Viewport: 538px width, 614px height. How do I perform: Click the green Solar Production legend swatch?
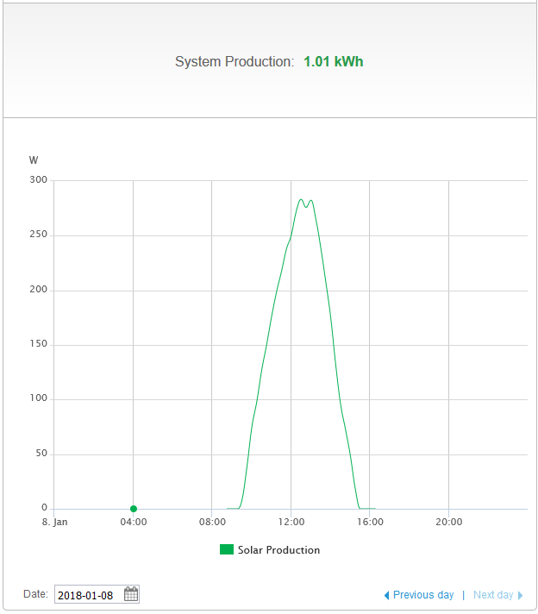point(226,549)
